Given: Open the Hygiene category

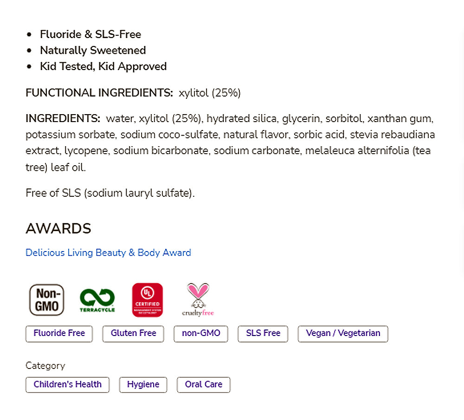Looking at the screenshot, I should pos(143,385).
